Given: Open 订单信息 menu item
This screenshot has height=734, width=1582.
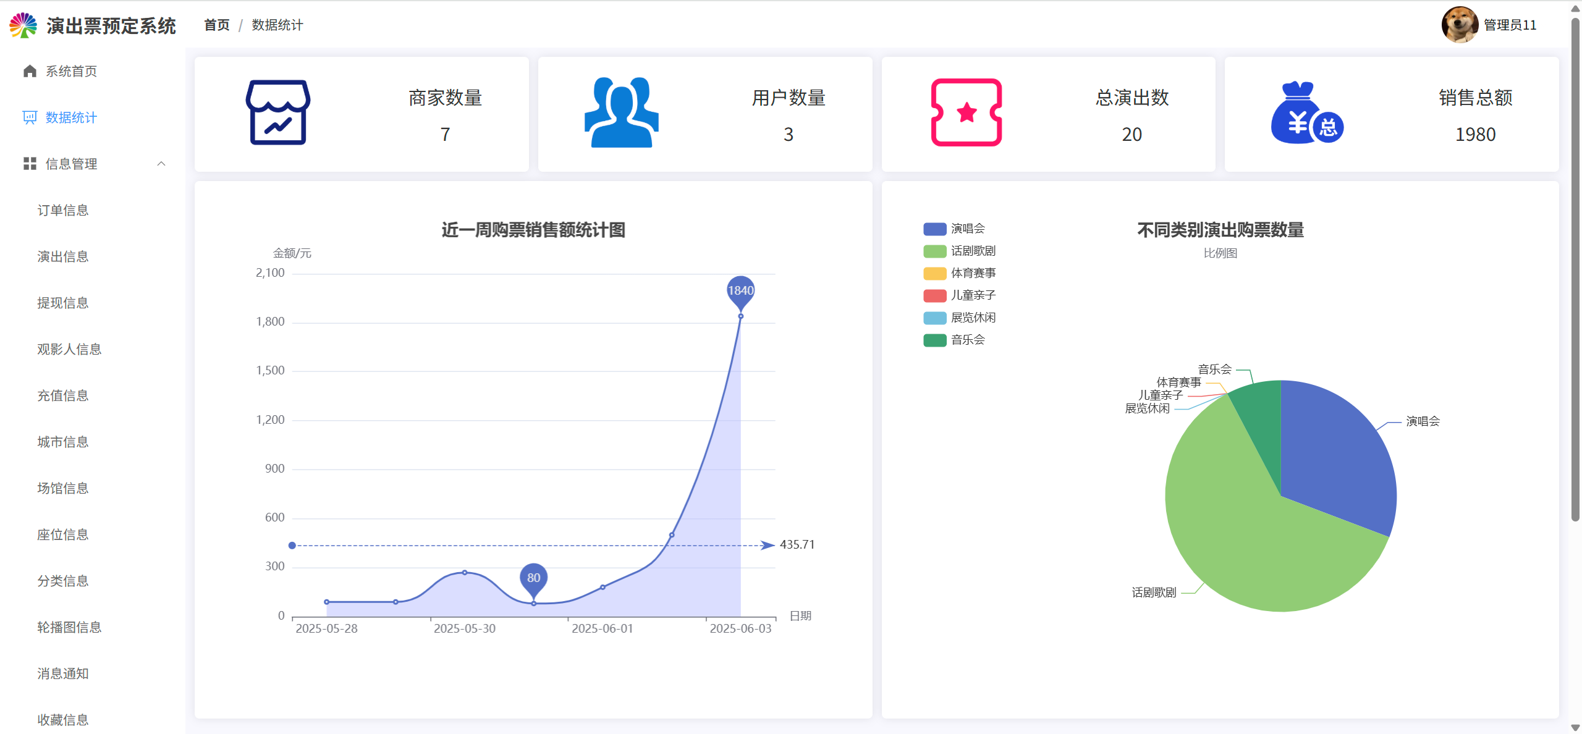Looking at the screenshot, I should (63, 210).
